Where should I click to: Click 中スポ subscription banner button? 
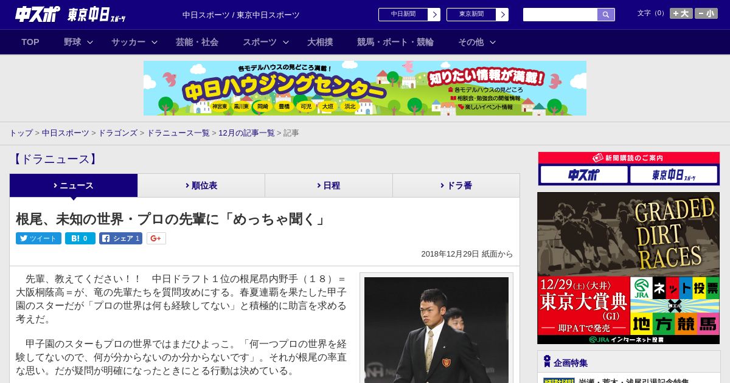[584, 175]
